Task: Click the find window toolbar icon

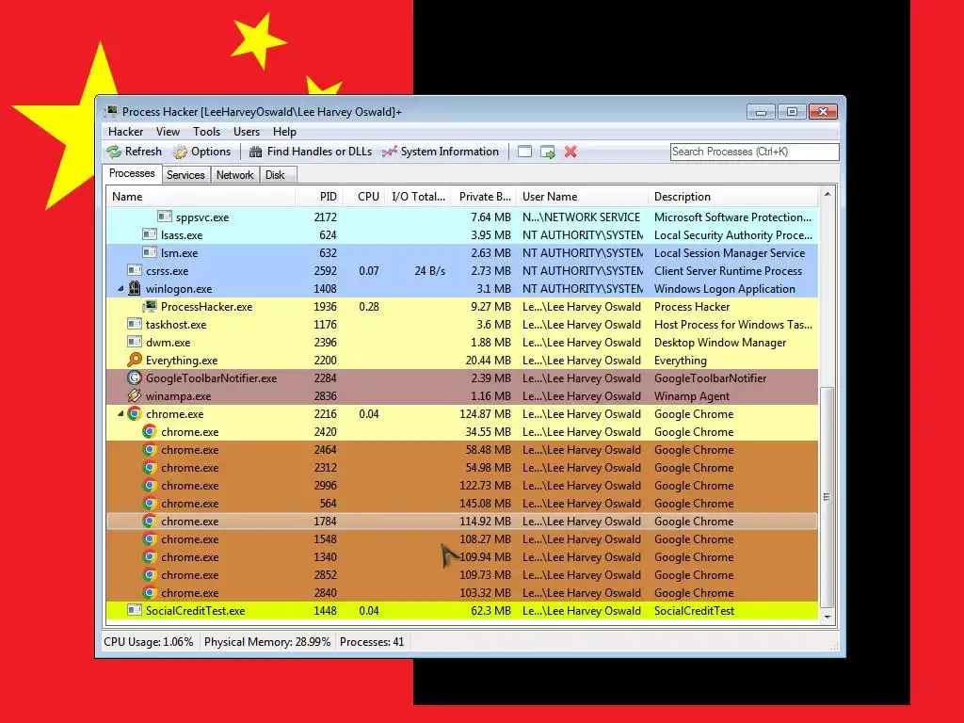Action: pos(524,152)
